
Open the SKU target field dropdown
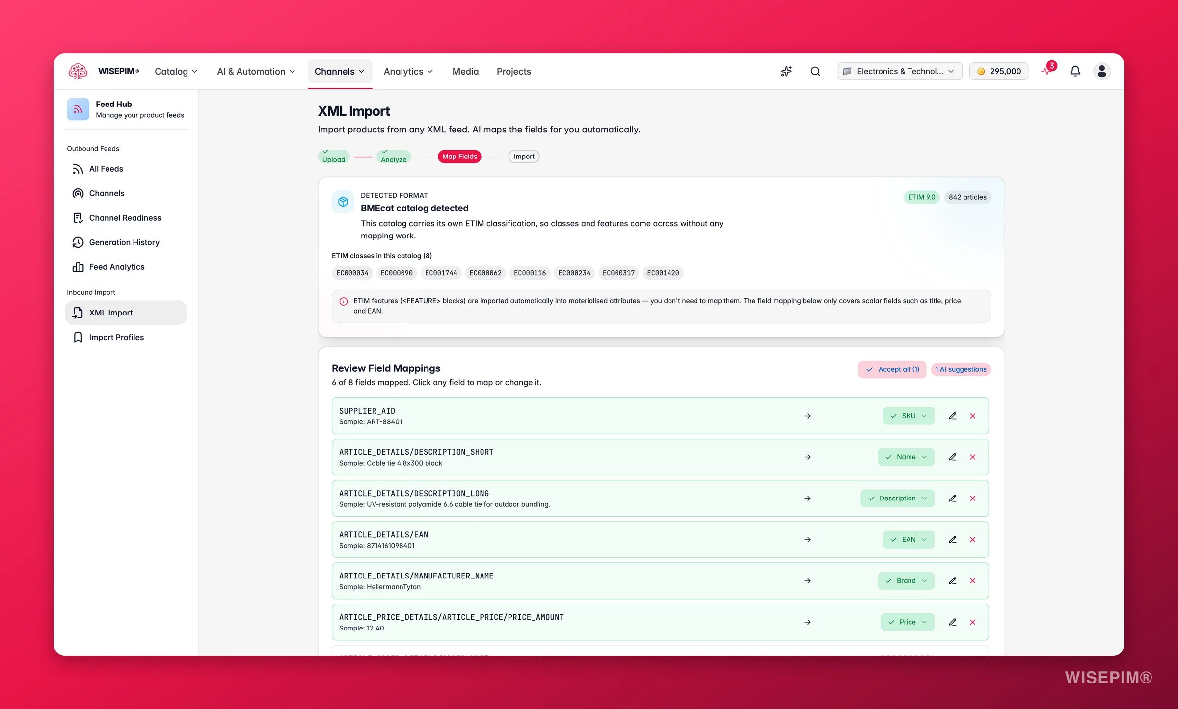pos(909,416)
